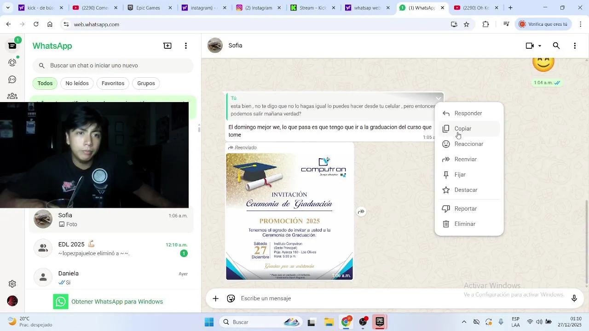Open Epic Games from taskbar

point(380,322)
